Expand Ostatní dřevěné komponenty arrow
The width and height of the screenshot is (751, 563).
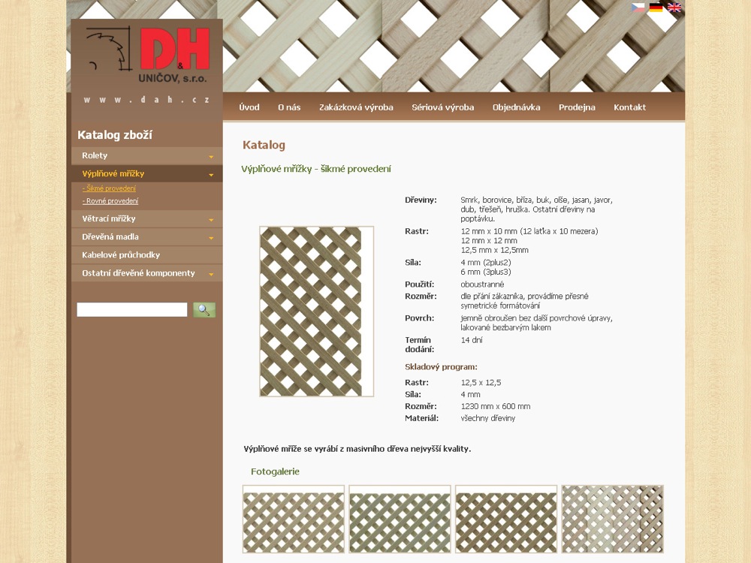pos(211,274)
